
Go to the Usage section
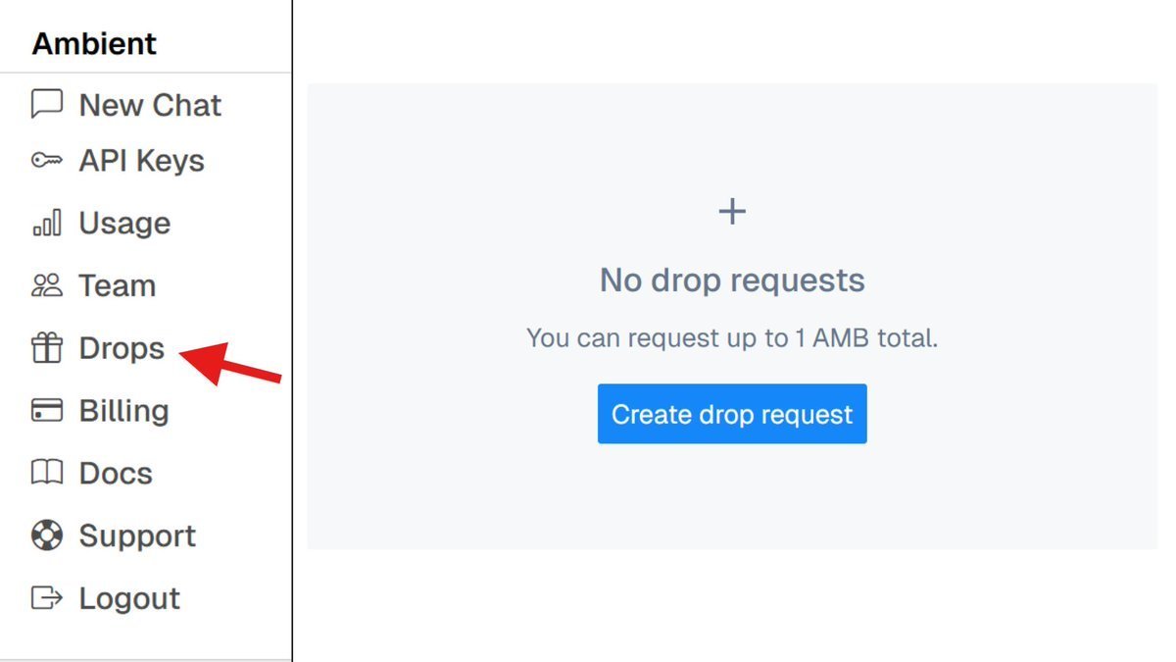(x=124, y=224)
